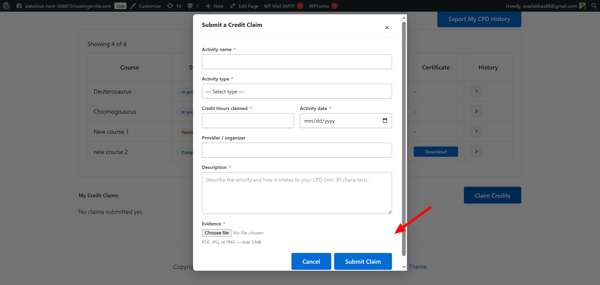Viewport: 600px width, 285px height.
Task: Click Choose file for Evidence
Action: tap(217, 233)
